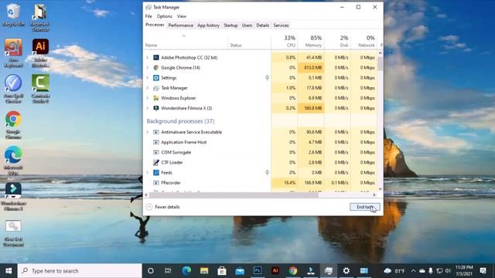The width and height of the screenshot is (495, 278).
Task: Open Google Chrome desktop shortcut
Action: [13, 125]
